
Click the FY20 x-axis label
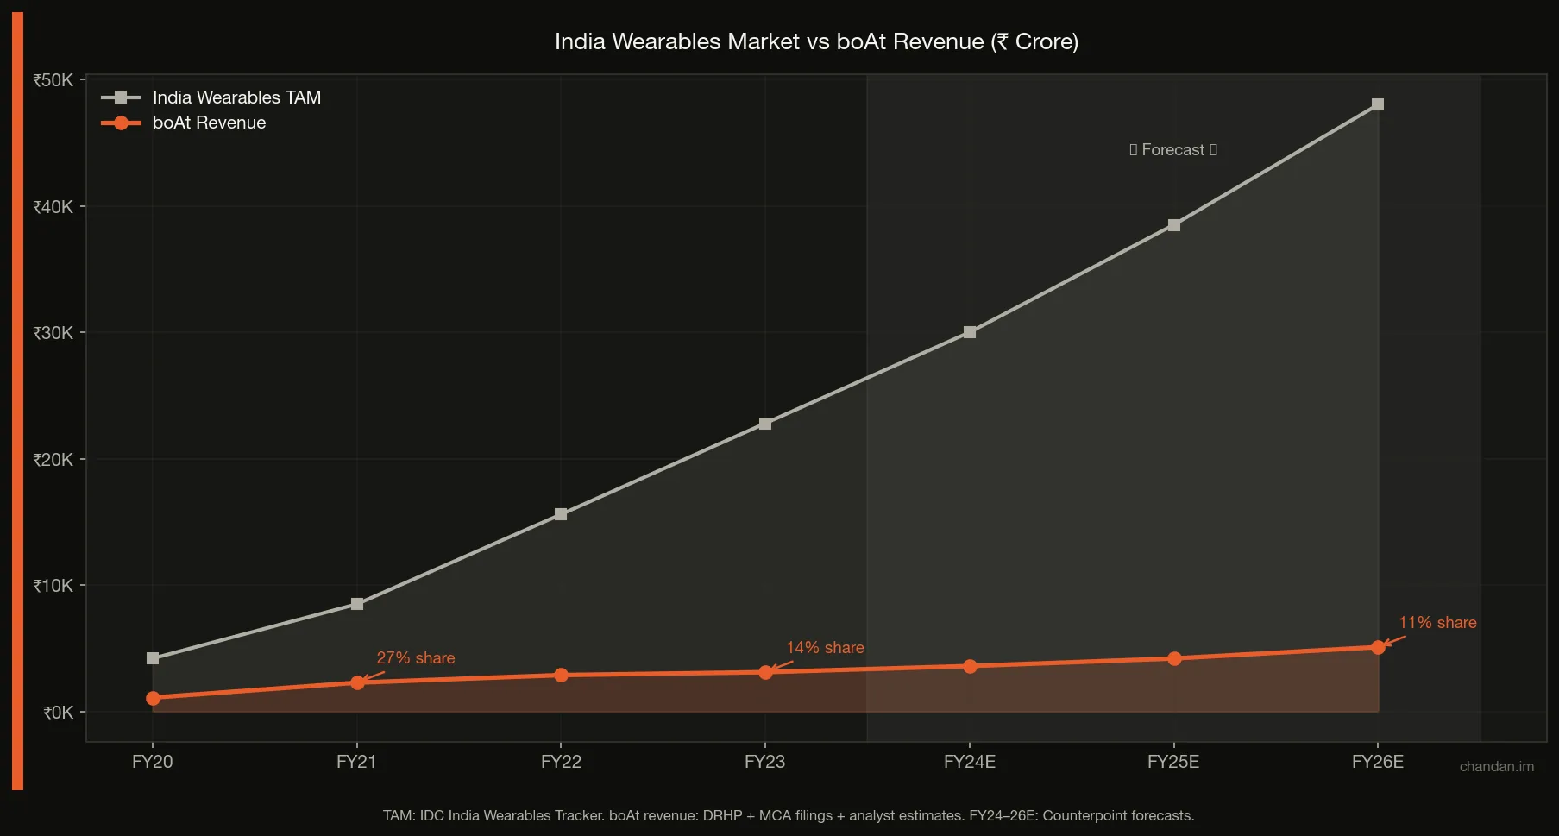(153, 762)
